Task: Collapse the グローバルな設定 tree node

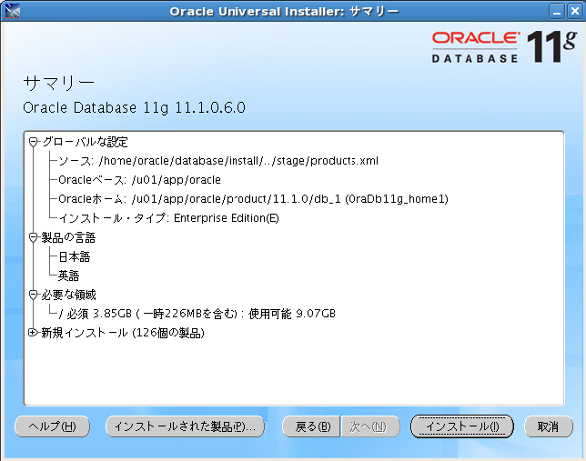Action: (x=34, y=142)
